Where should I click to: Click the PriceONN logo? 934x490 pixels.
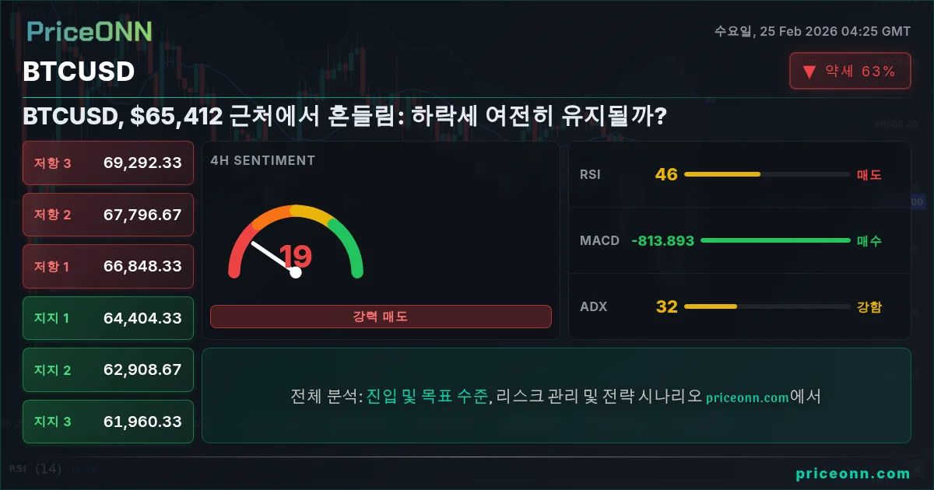[x=90, y=31]
